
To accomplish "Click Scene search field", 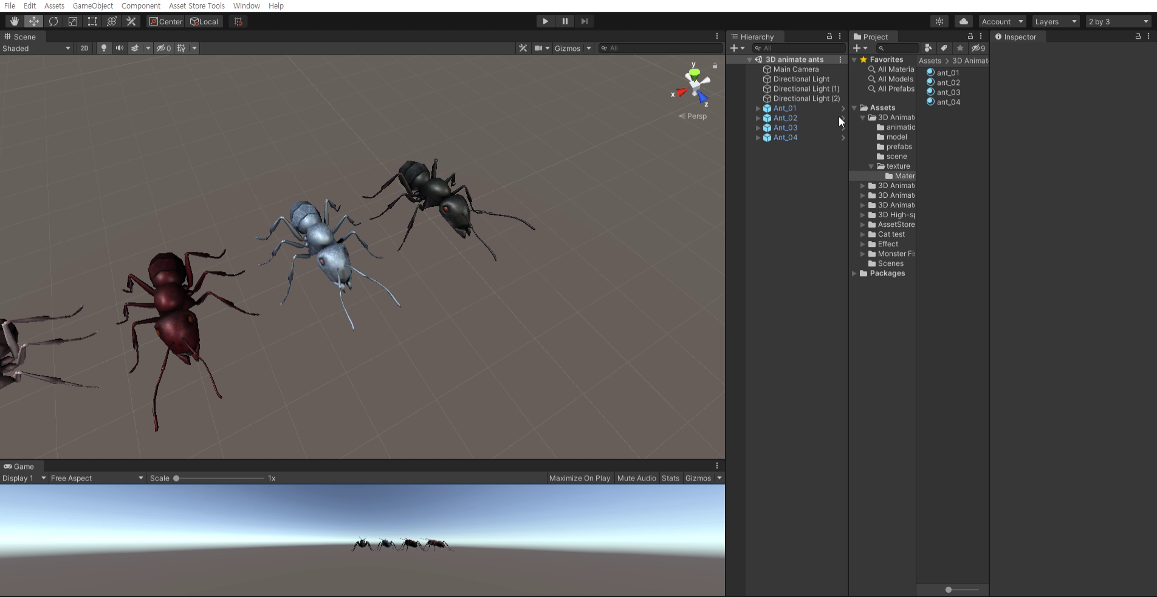I will point(660,48).
